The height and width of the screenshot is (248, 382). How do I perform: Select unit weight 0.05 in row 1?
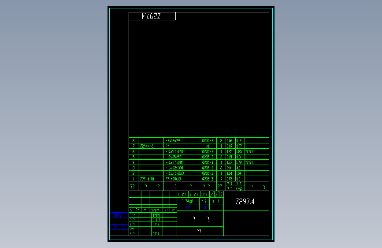(230, 179)
